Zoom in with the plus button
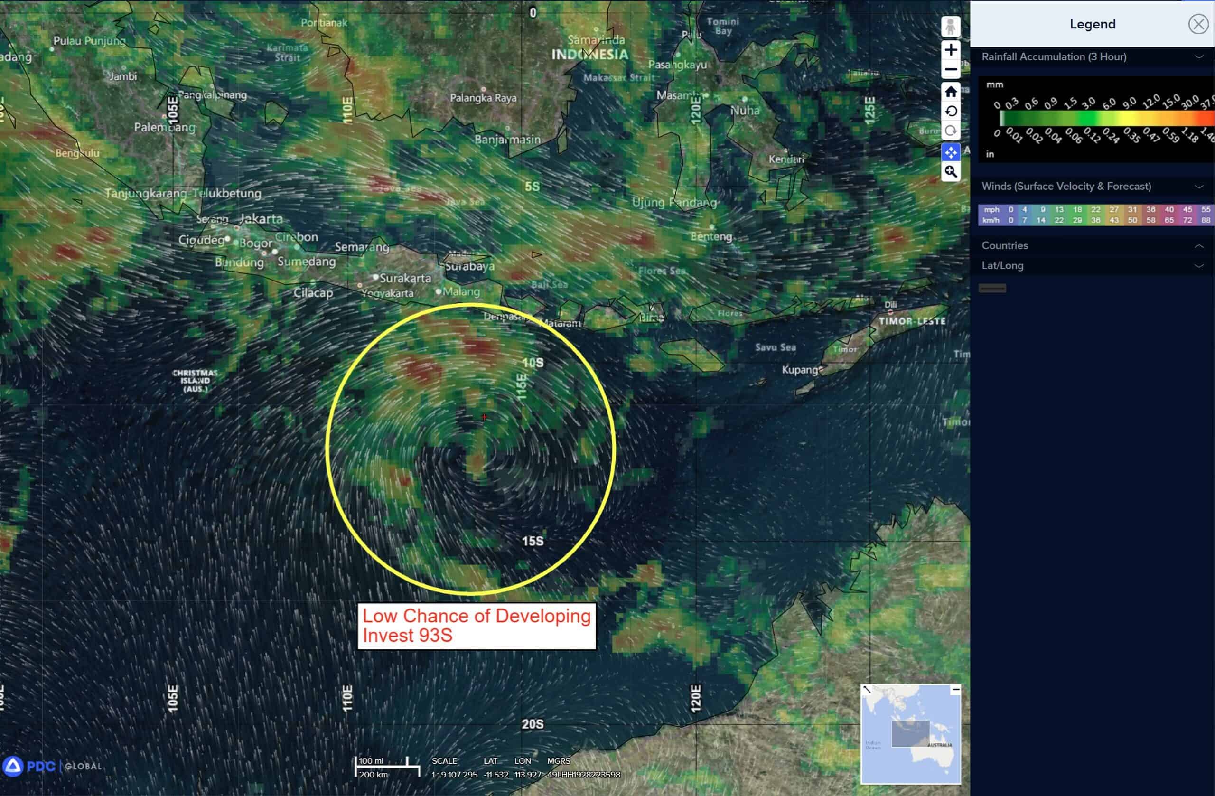This screenshot has height=796, width=1215. coord(950,50)
